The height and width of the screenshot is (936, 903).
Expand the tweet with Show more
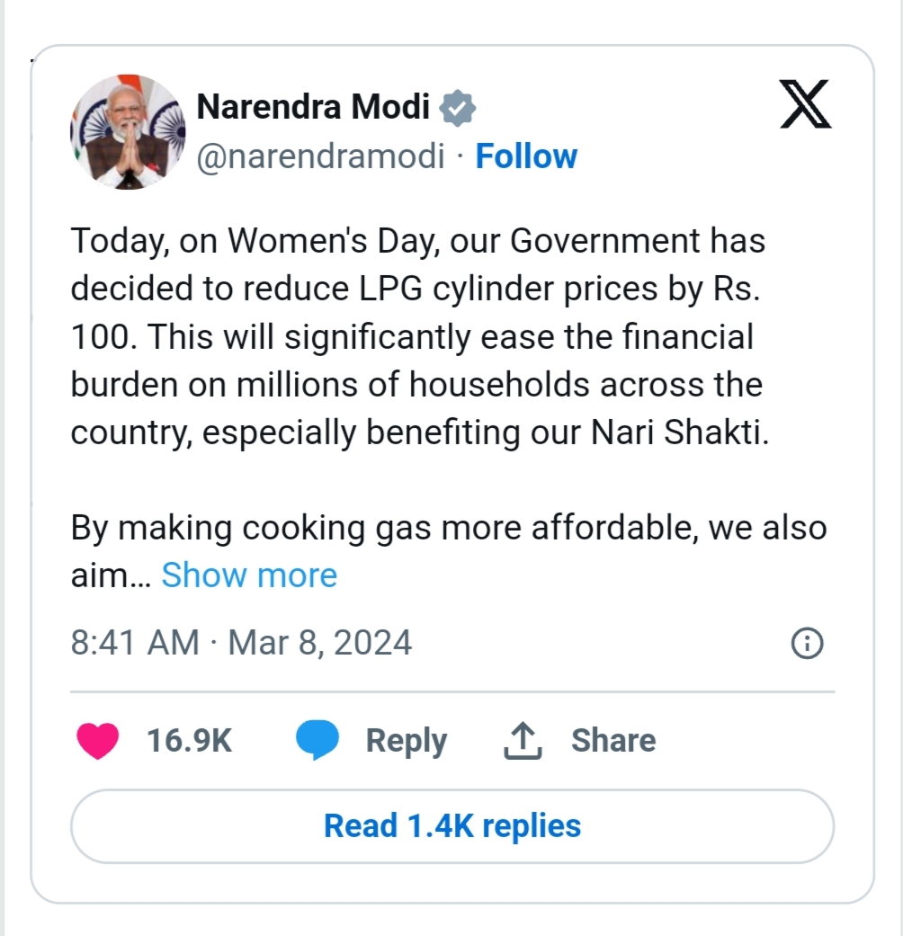pos(249,575)
